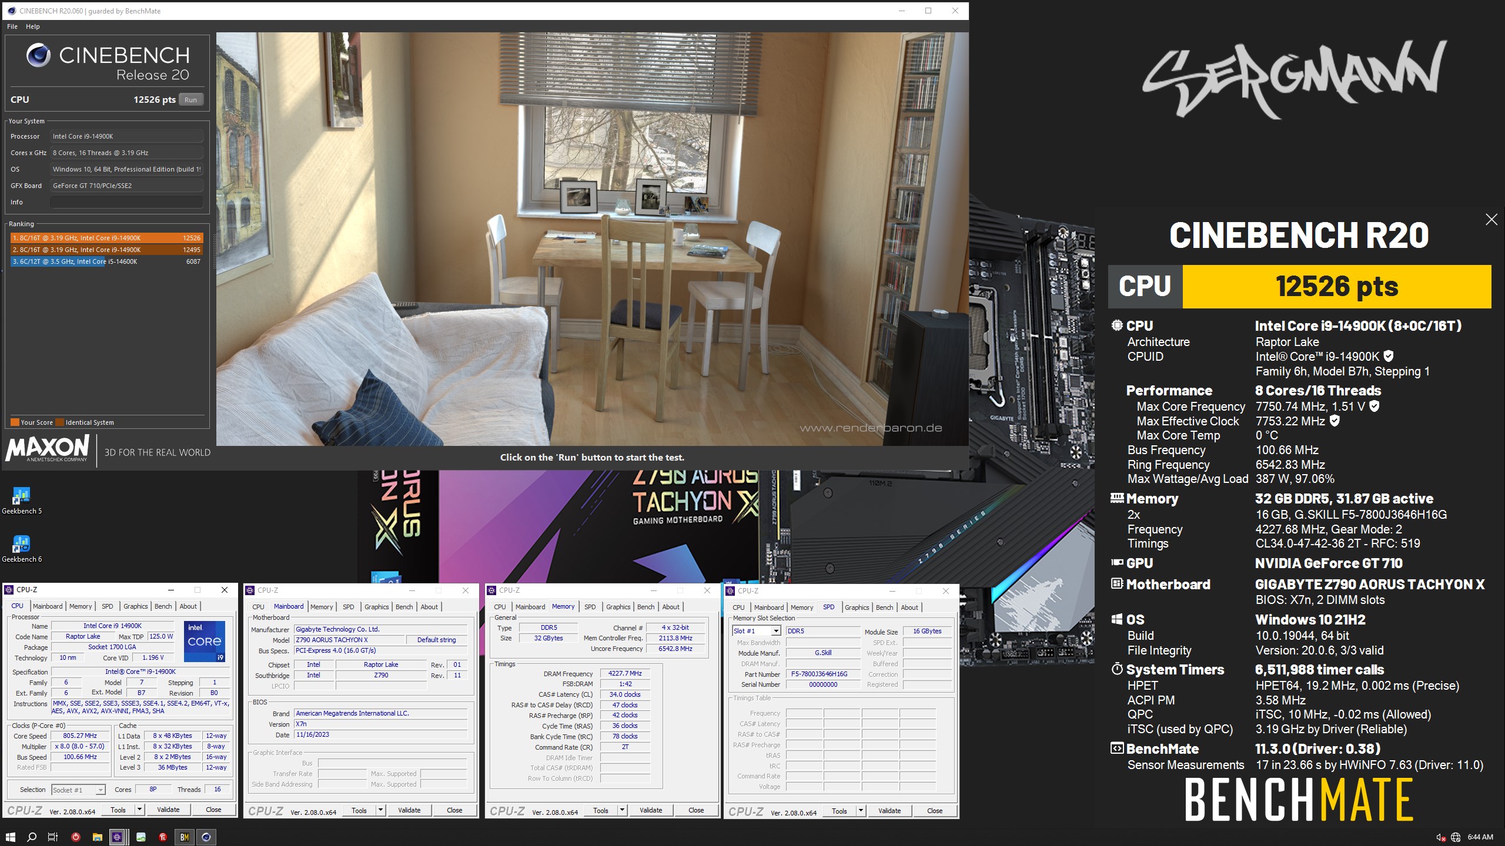This screenshot has width=1505, height=846.
Task: Select first ranking entry scoring 12526
Action: [x=106, y=238]
